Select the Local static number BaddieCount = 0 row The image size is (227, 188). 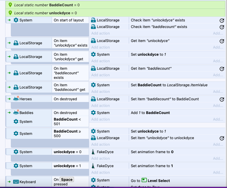[x=115, y=5]
